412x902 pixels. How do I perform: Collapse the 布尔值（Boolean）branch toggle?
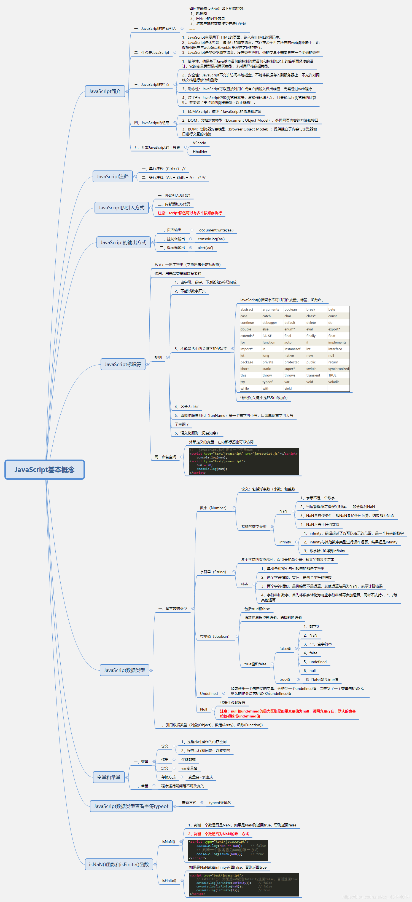(x=237, y=636)
